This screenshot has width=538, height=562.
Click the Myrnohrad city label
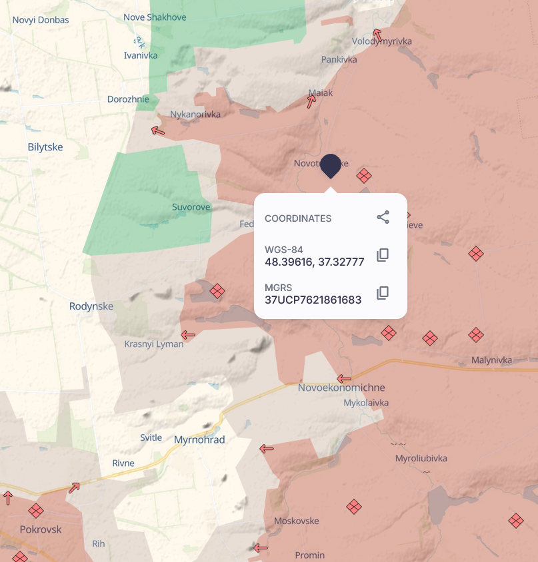pos(199,439)
